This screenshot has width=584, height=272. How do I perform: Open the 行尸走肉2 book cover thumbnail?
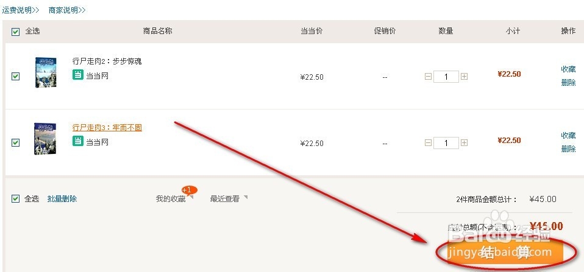click(46, 72)
